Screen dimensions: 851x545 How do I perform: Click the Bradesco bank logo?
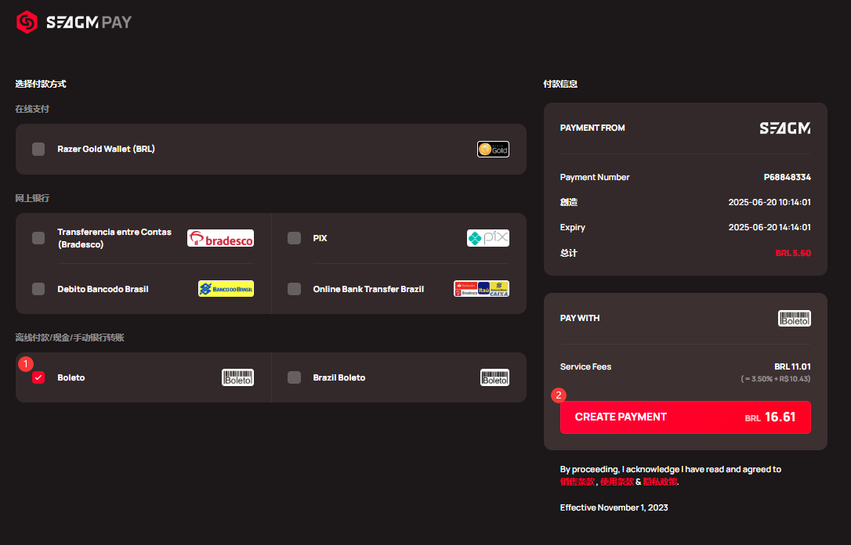[x=220, y=238]
